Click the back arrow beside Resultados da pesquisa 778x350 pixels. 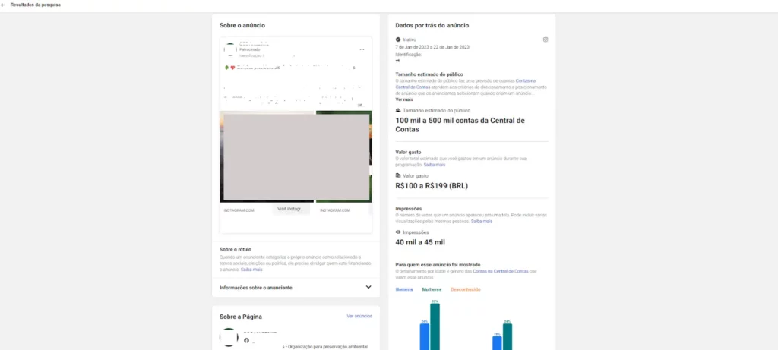tap(4, 5)
